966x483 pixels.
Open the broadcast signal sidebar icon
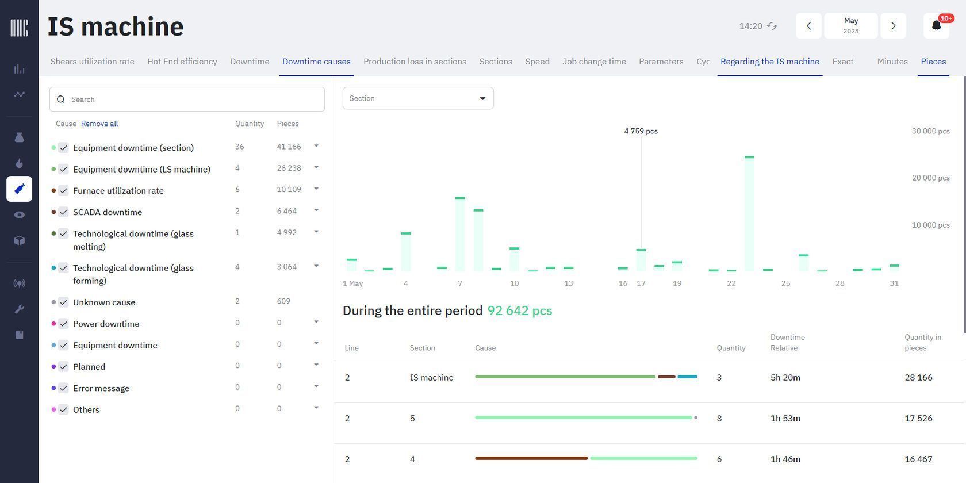tap(19, 283)
